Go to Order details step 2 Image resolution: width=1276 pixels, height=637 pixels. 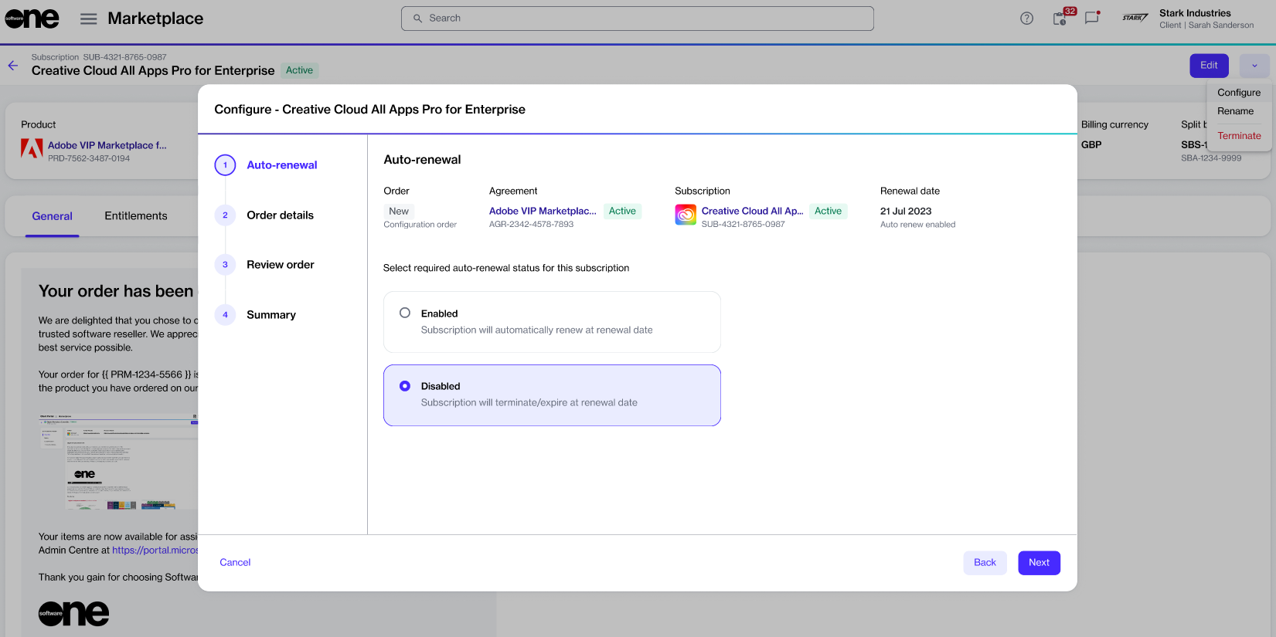click(280, 215)
